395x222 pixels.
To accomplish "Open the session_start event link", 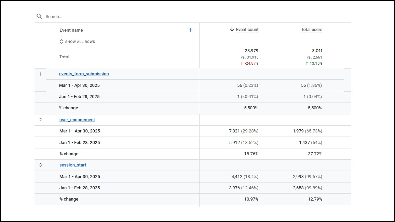I will (x=72, y=165).
